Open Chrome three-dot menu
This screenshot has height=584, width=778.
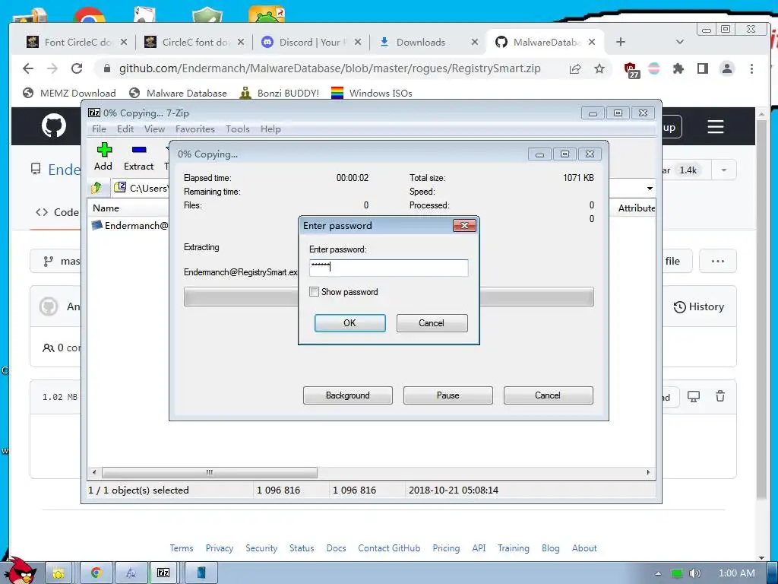coord(751,68)
